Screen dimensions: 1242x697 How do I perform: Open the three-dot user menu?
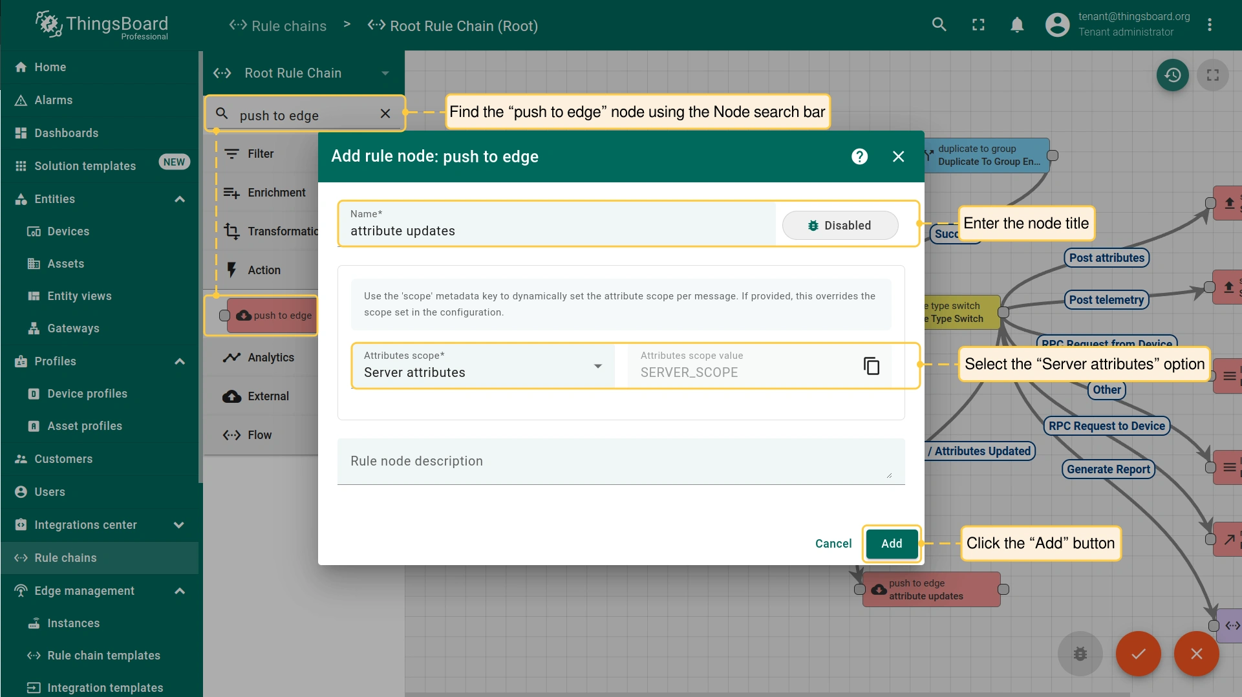1209,25
